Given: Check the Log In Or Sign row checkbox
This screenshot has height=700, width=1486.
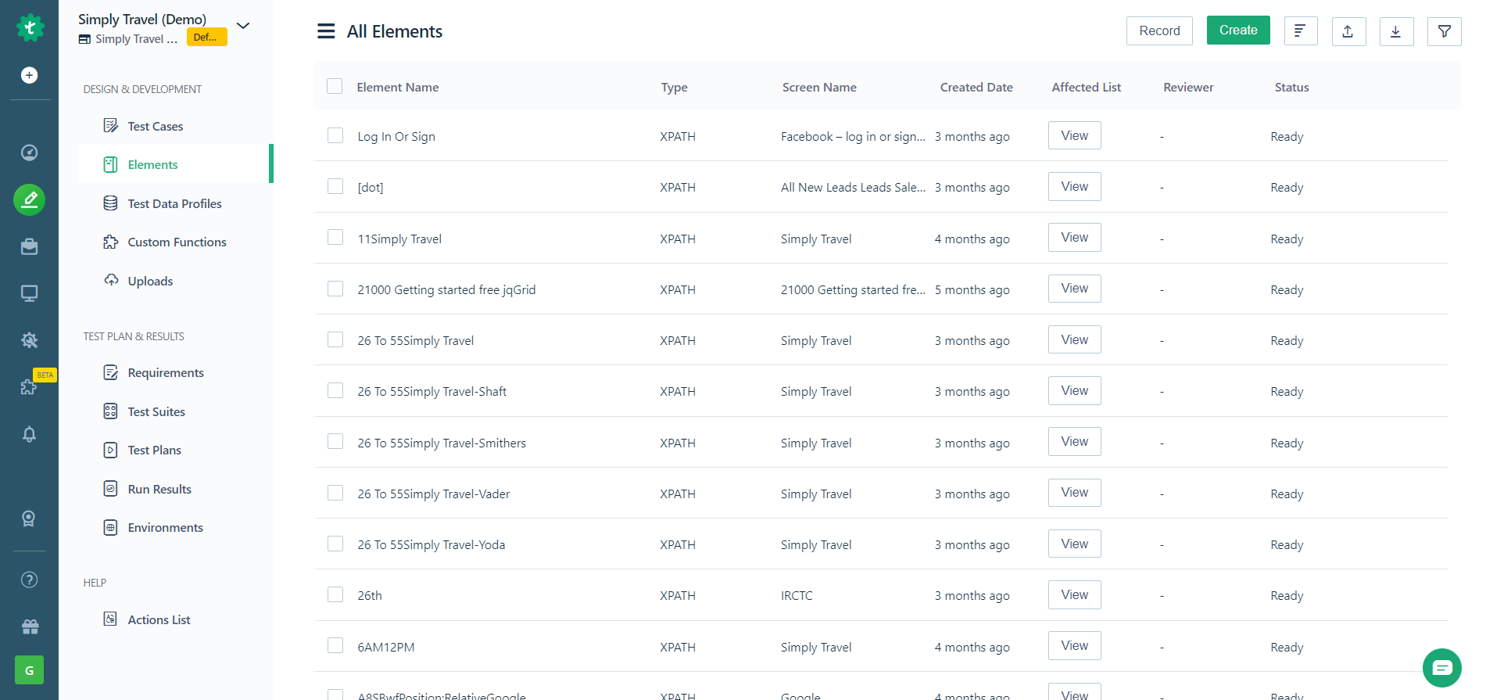Looking at the screenshot, I should click(x=335, y=135).
